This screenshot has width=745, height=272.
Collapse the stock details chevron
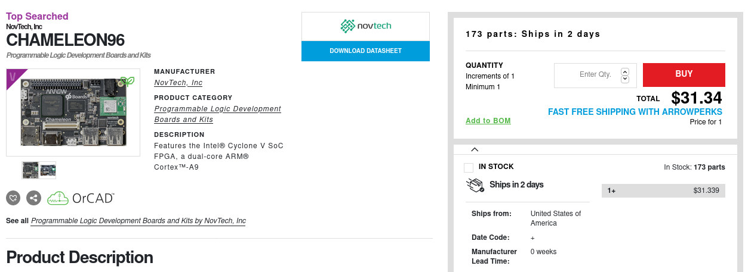[x=475, y=149]
